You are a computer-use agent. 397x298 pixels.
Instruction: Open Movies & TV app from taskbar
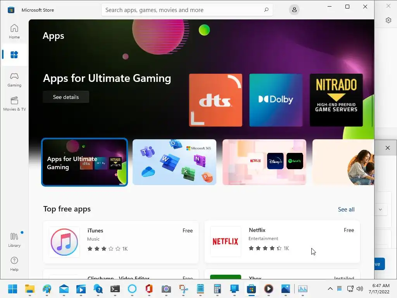(x=81, y=289)
